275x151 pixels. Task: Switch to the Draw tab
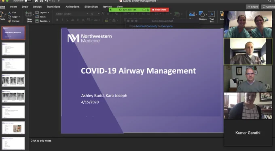point(25,6)
